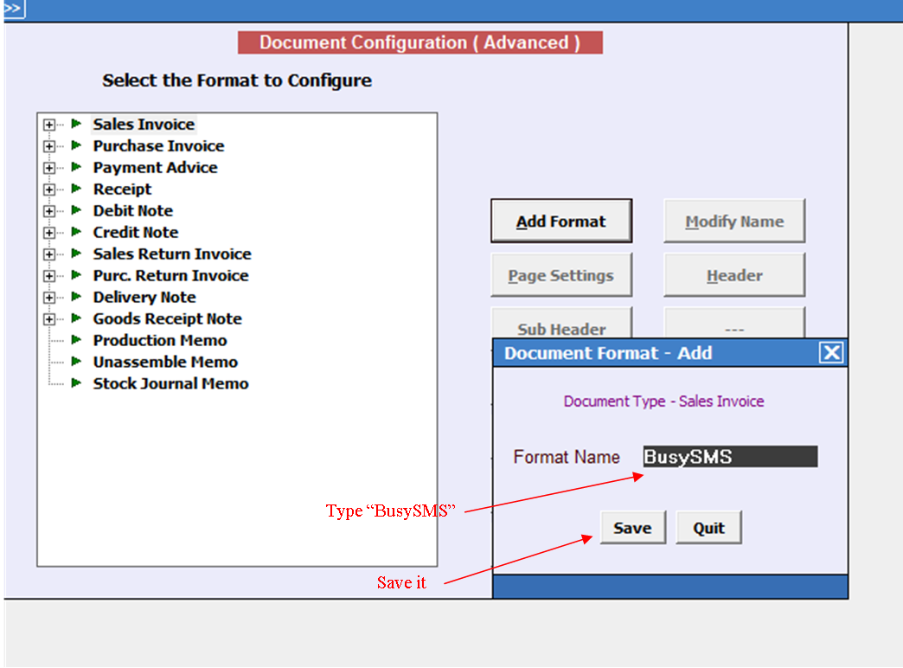Quit the Document Format dialog
The height and width of the screenshot is (668, 903).
pyautogui.click(x=708, y=527)
